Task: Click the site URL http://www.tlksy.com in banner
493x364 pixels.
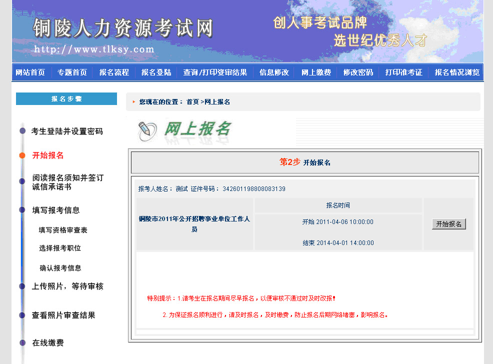Action: [94, 49]
